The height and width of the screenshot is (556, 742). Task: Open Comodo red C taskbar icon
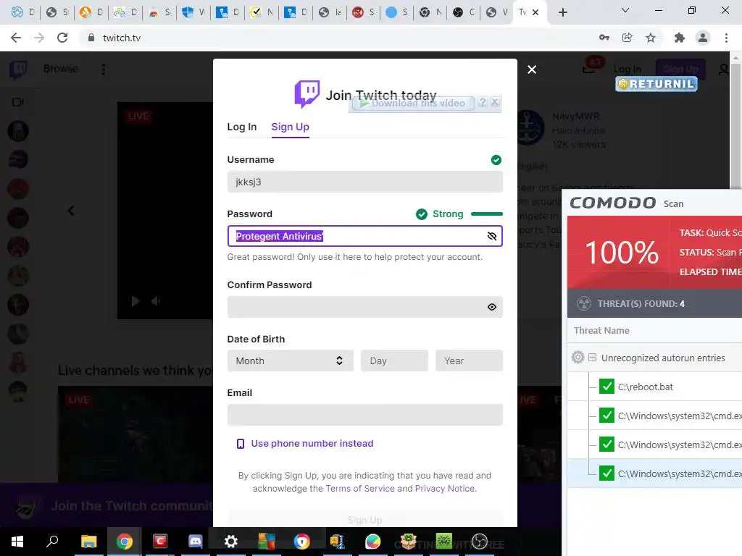pyautogui.click(x=160, y=542)
